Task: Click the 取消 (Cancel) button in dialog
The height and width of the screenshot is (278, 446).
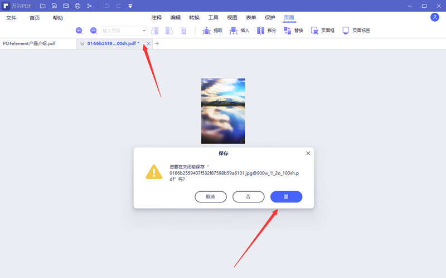Action: [210, 197]
